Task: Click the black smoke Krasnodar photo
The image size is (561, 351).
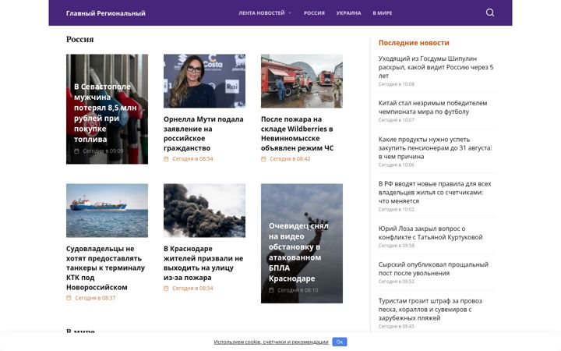Action: [x=204, y=211]
